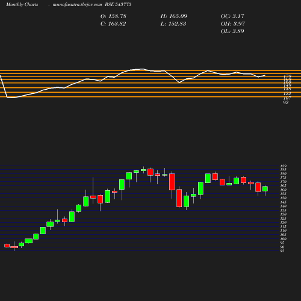301x301 pixels.
Task: Click '135' on the candlestick chart axis
Action: pos(284,210)
